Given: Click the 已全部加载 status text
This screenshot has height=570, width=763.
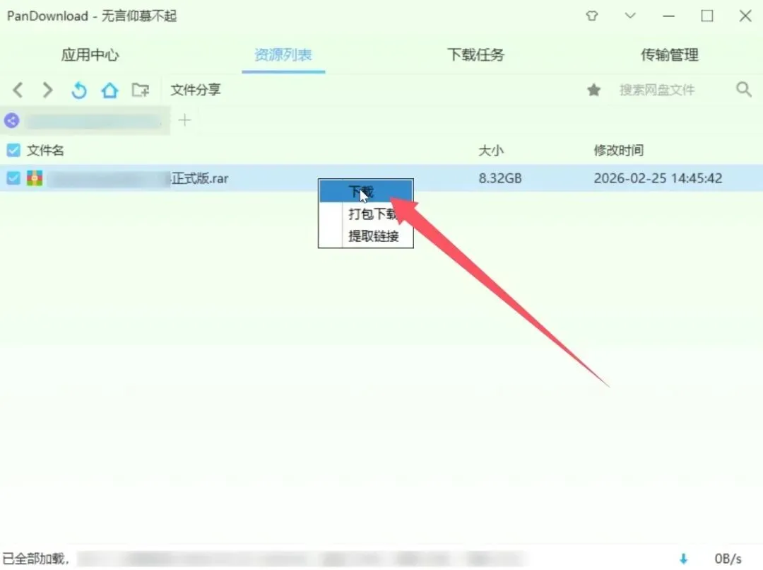Looking at the screenshot, I should pyautogui.click(x=35, y=558).
